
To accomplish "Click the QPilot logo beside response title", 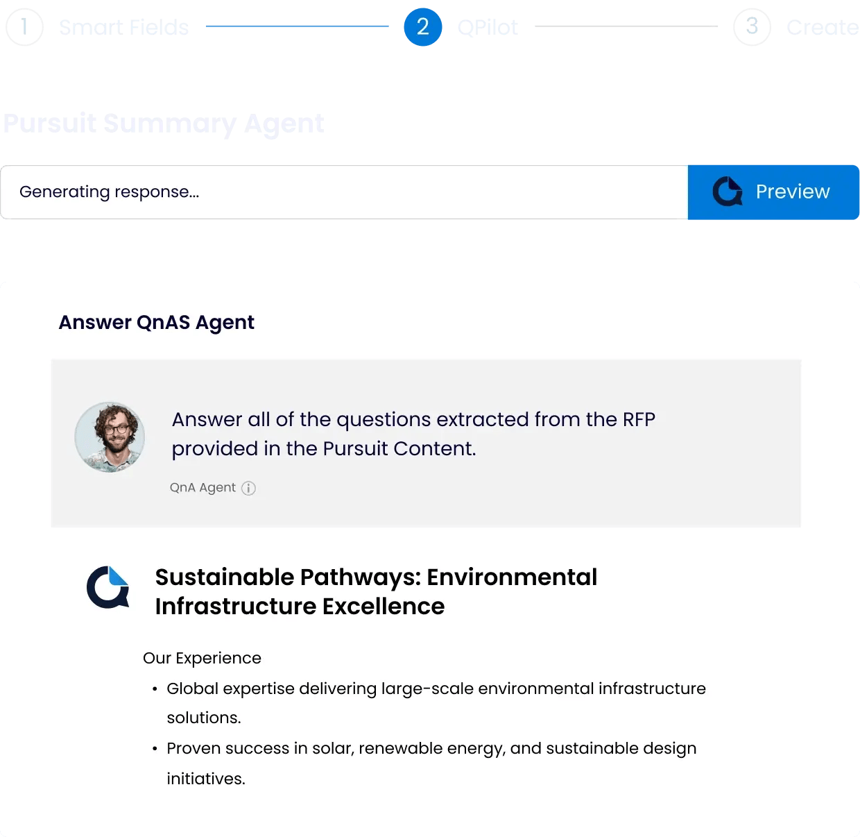I will pos(108,587).
